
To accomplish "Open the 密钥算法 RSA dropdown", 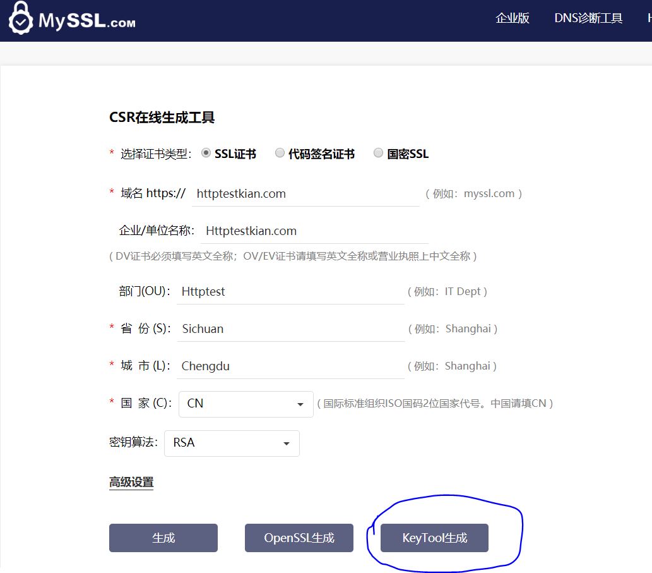I will click(231, 443).
